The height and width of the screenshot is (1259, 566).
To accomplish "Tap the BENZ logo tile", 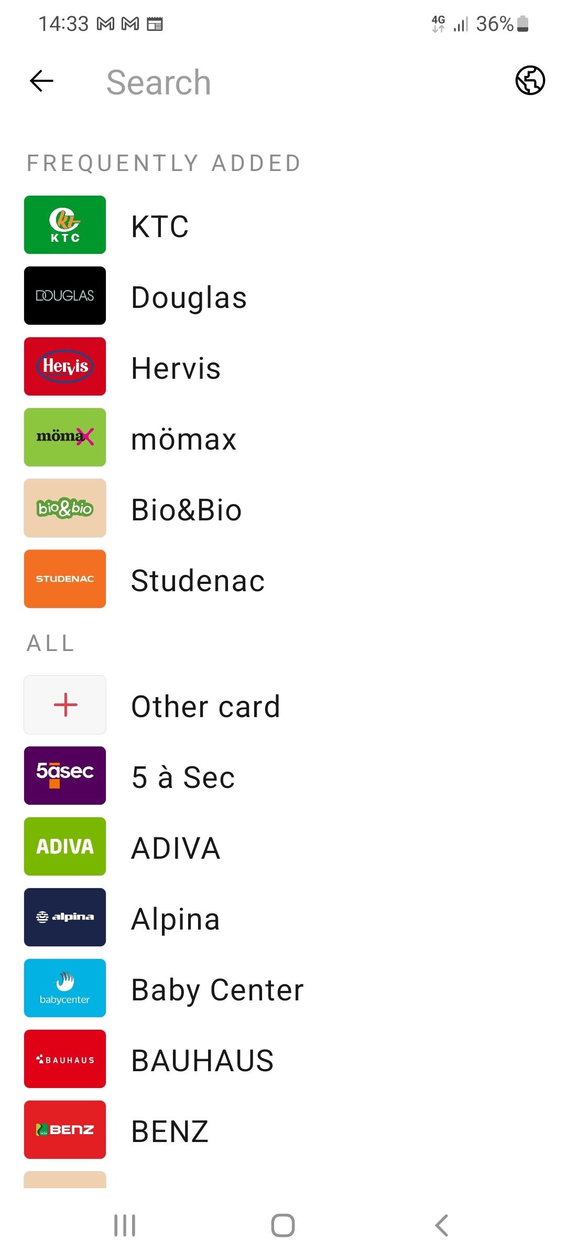I will [x=65, y=1129].
